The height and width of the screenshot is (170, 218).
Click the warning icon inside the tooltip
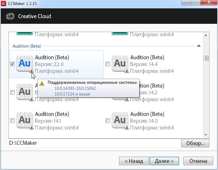(x=42, y=83)
